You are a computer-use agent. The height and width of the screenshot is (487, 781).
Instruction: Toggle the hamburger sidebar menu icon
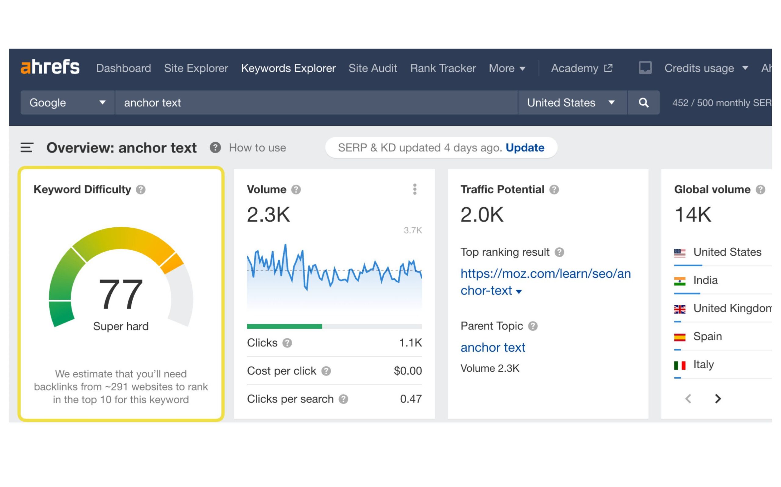[27, 147]
